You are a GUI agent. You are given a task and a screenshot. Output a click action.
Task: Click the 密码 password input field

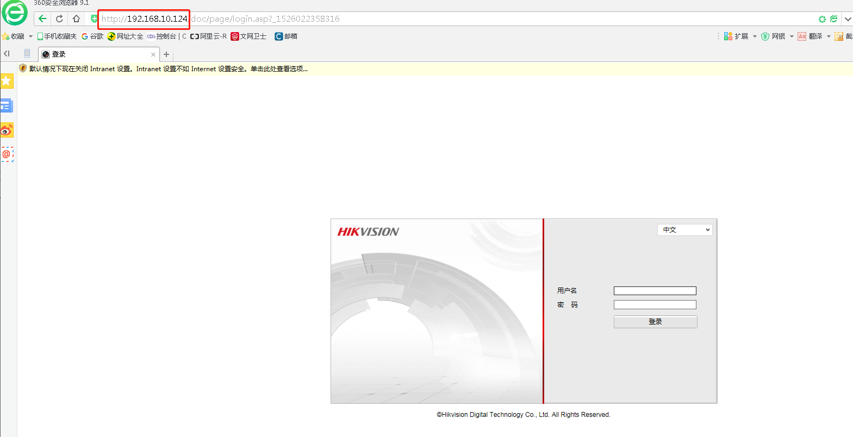[655, 305]
